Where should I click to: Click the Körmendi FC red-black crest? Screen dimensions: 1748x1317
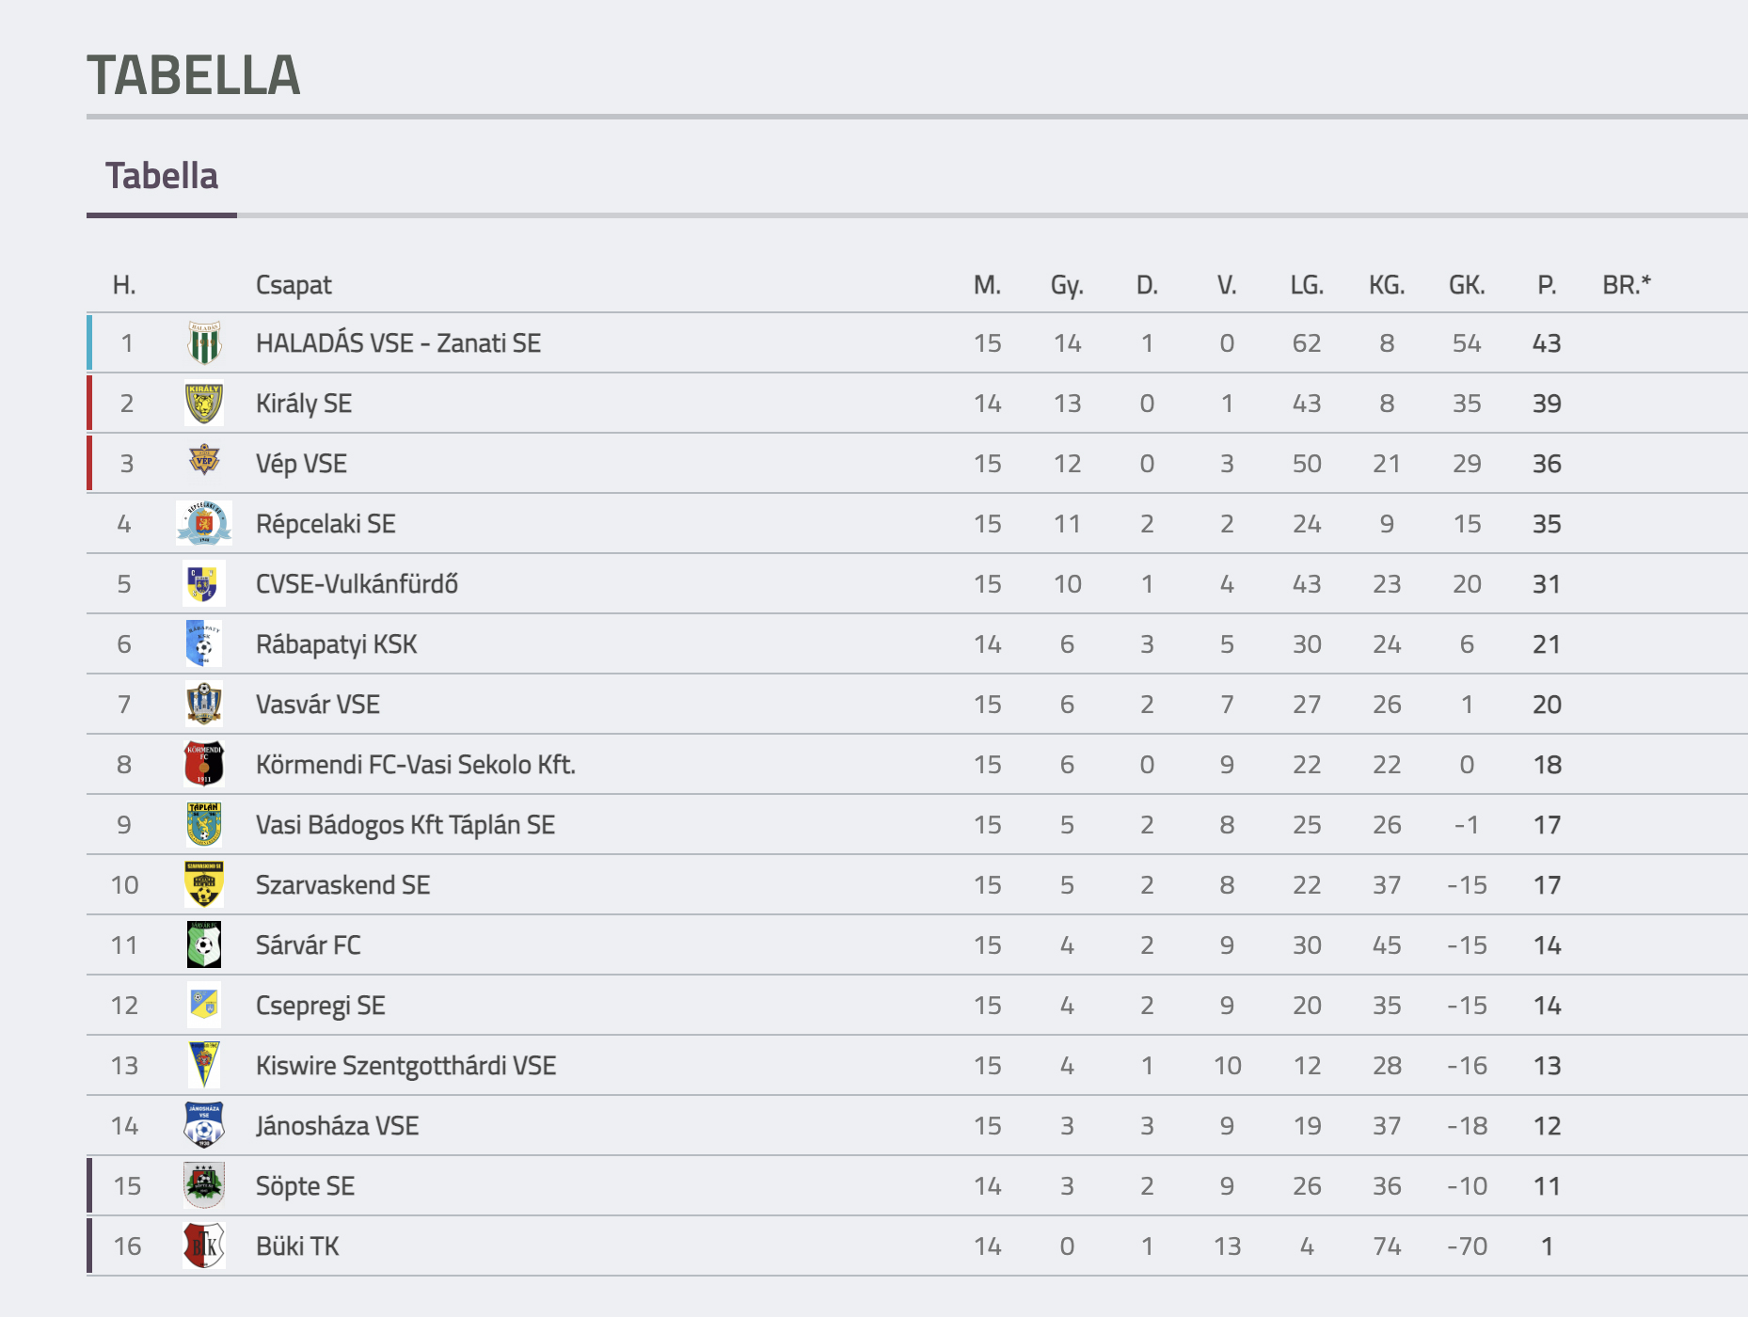[x=204, y=764]
